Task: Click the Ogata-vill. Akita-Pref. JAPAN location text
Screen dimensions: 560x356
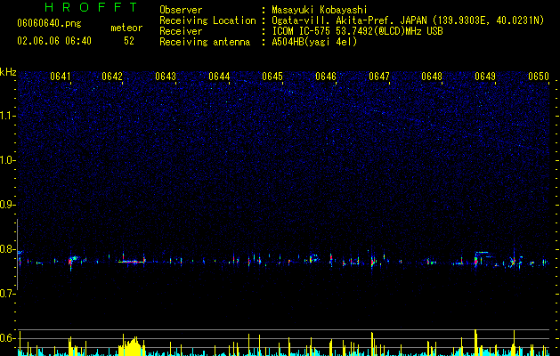Action: click(x=408, y=20)
